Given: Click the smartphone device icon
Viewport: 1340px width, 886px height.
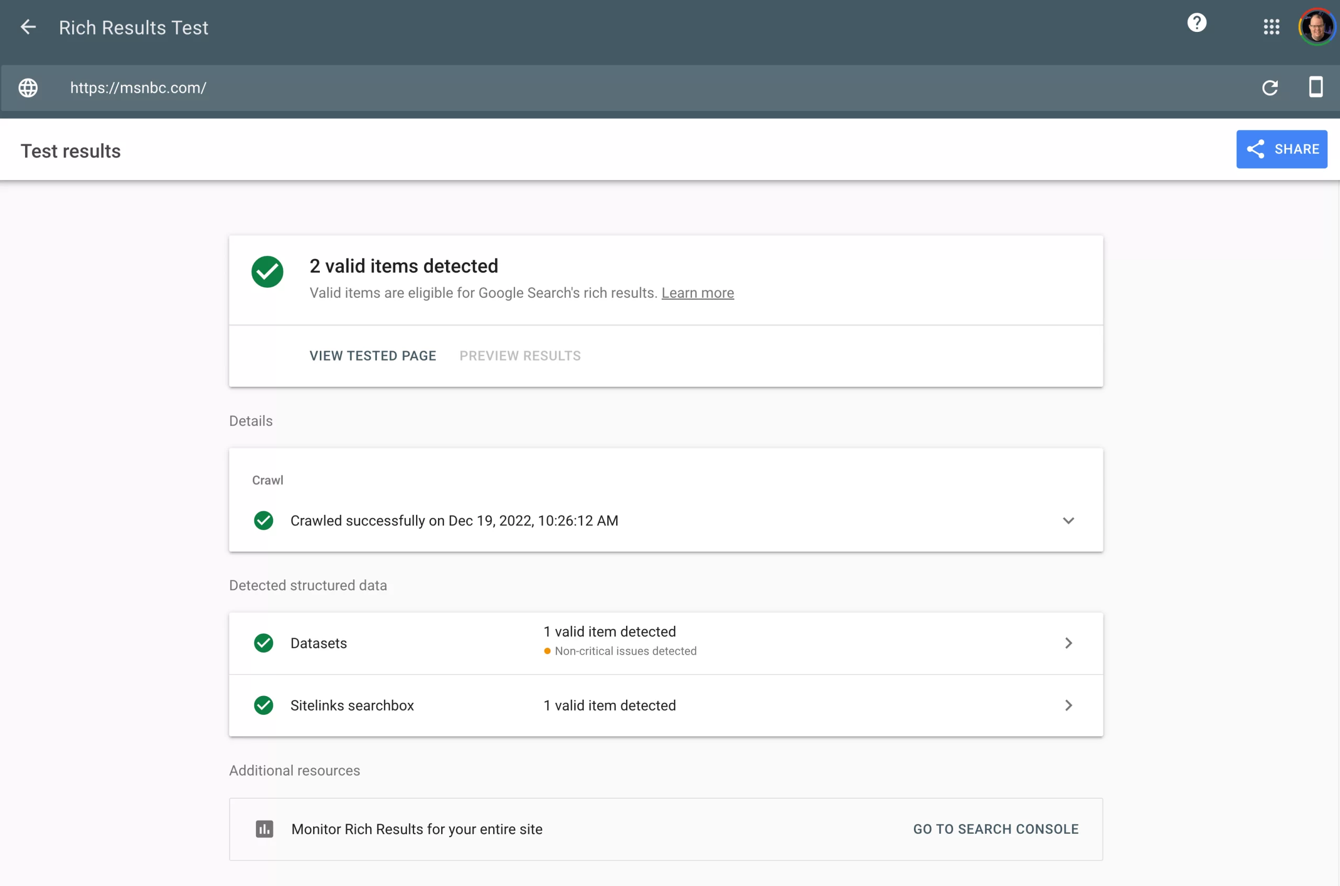Looking at the screenshot, I should pyautogui.click(x=1316, y=87).
